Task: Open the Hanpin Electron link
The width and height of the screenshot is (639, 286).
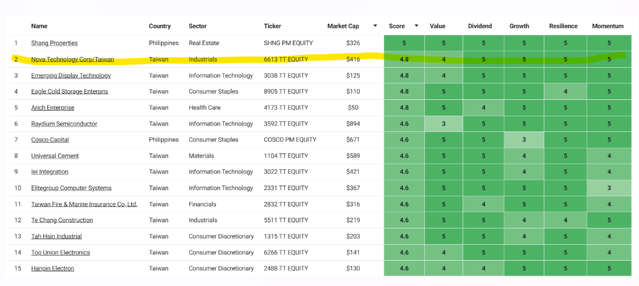Action: coord(52,269)
